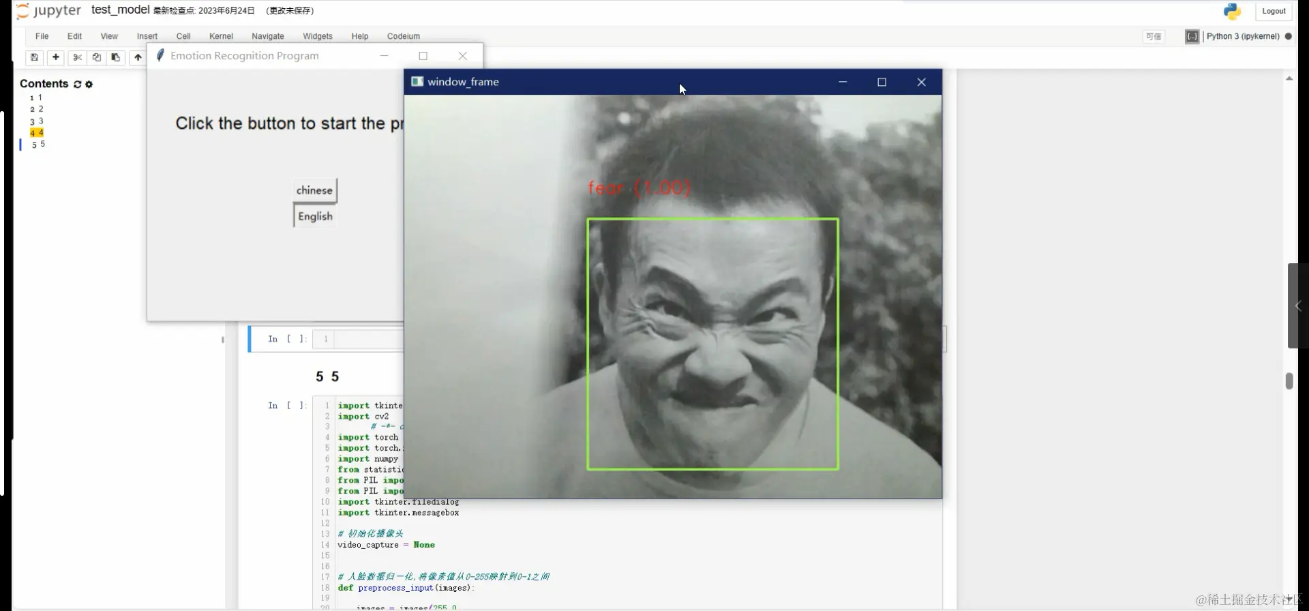
Task: Go to section 3 in Contents
Action: [x=36, y=121]
